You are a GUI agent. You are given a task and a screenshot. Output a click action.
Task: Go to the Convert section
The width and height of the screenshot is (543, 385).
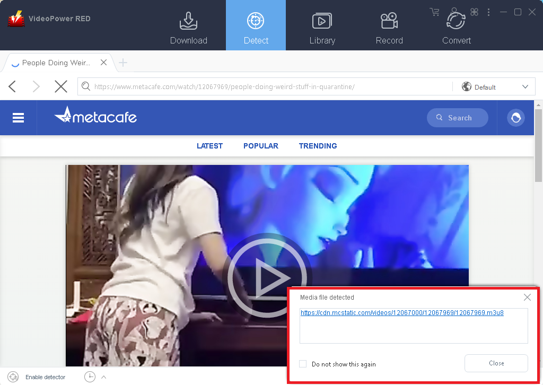tap(456, 27)
